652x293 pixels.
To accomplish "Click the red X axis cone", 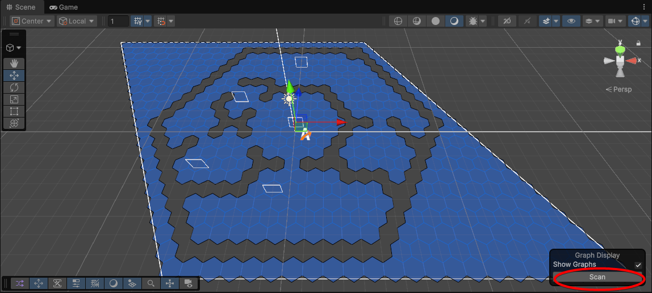I will tap(632, 60).
